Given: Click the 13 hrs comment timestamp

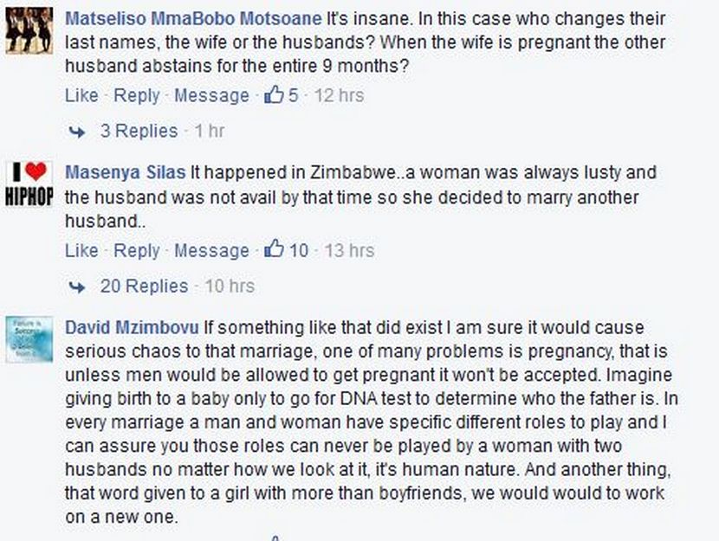Looking at the screenshot, I should 349,250.
